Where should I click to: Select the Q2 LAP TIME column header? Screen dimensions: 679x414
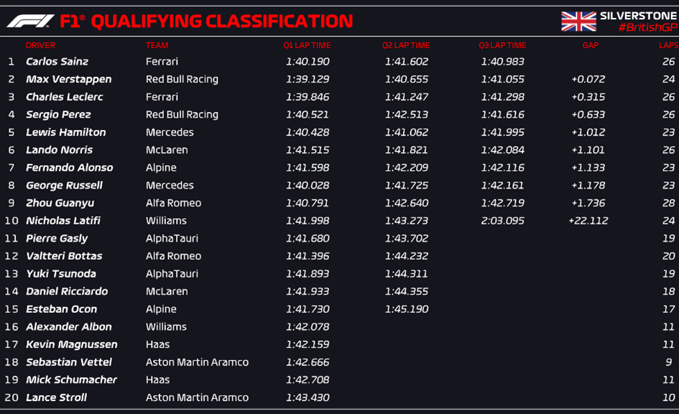click(x=406, y=45)
